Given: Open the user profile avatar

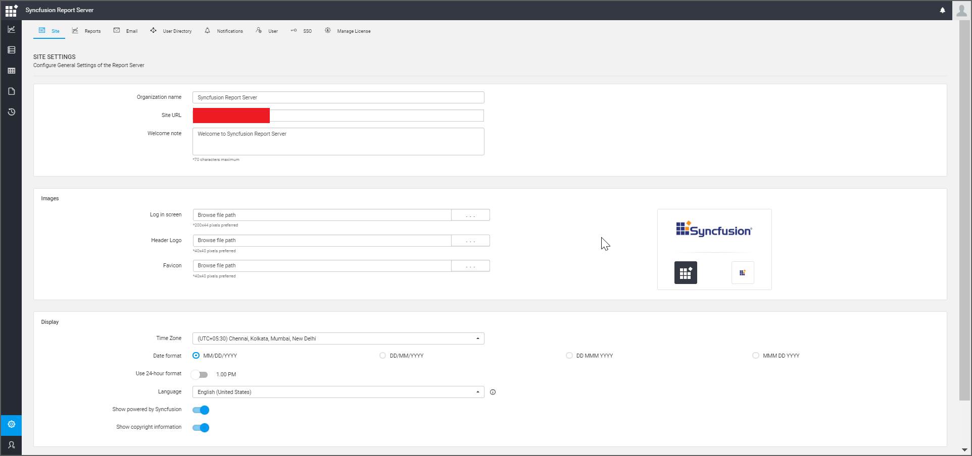Looking at the screenshot, I should click(x=961, y=10).
